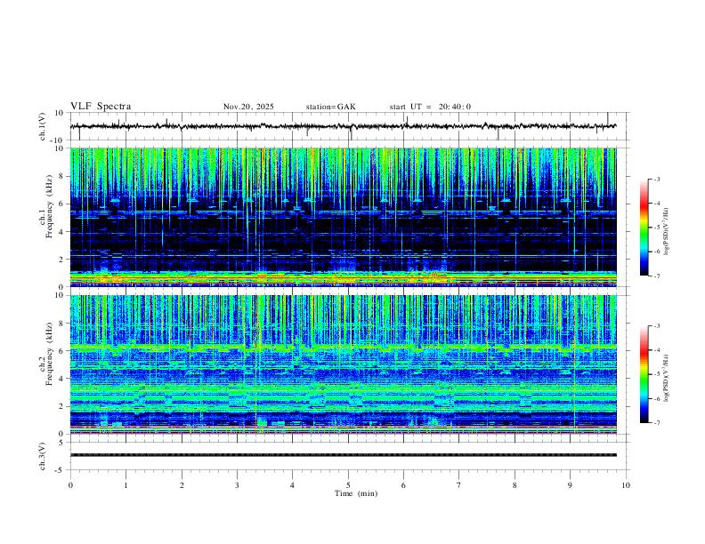
Task: Click time axis tick label "3"
Action: click(x=237, y=485)
